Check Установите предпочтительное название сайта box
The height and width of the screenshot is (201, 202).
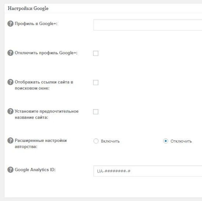[x=96, y=112]
